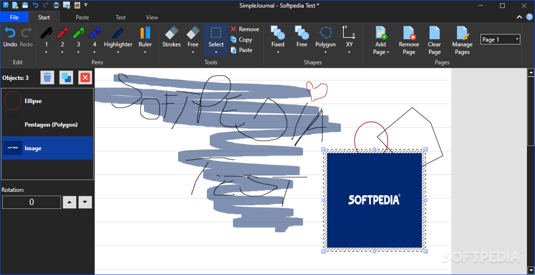
Task: Open the File menu
Action: click(14, 17)
